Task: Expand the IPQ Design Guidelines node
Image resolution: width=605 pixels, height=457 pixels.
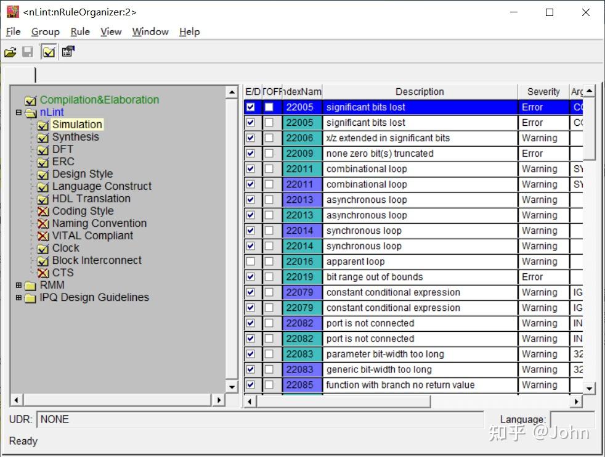Action: (x=18, y=298)
